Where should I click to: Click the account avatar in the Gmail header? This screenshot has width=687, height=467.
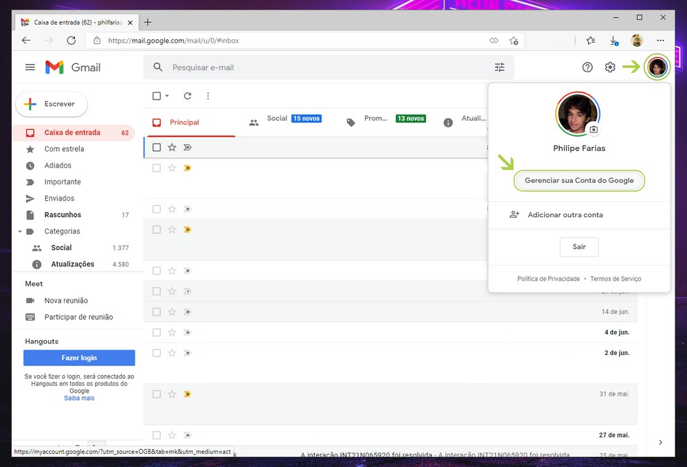[657, 67]
